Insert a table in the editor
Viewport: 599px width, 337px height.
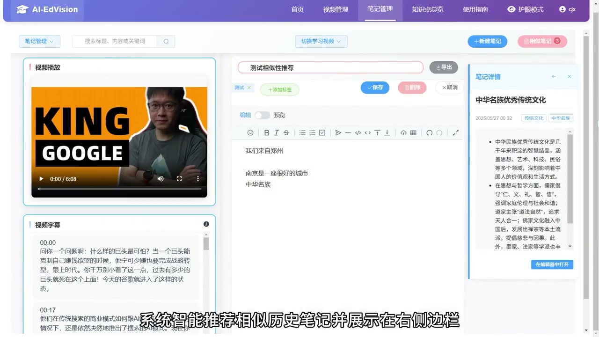413,133
